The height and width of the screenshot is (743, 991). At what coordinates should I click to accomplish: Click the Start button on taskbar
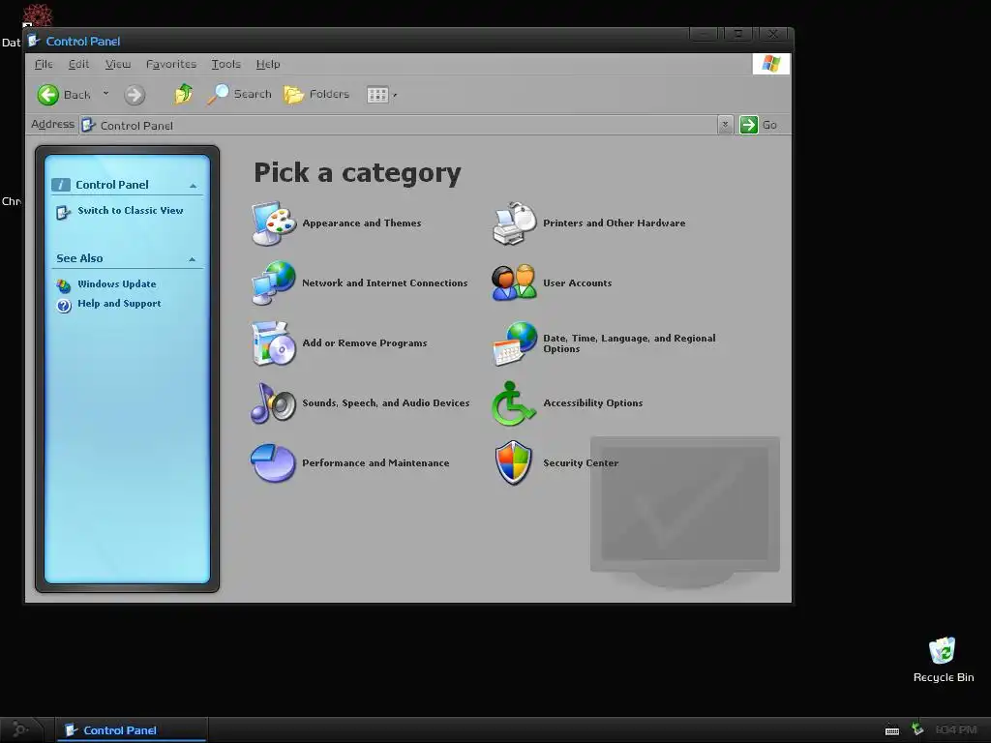pos(21,729)
